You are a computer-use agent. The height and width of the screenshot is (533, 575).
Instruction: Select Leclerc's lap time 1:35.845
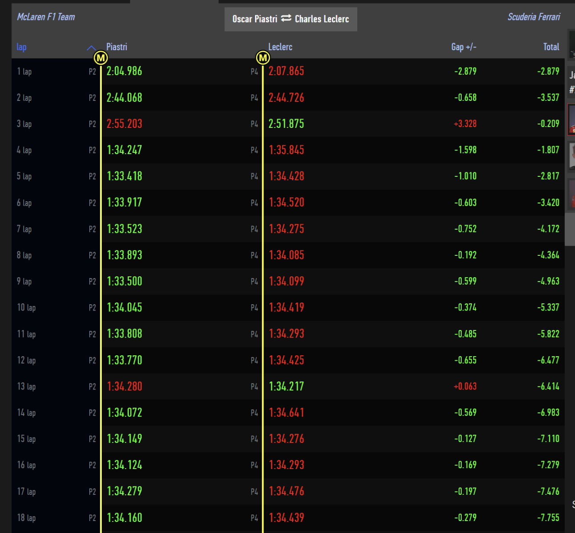[x=287, y=150]
